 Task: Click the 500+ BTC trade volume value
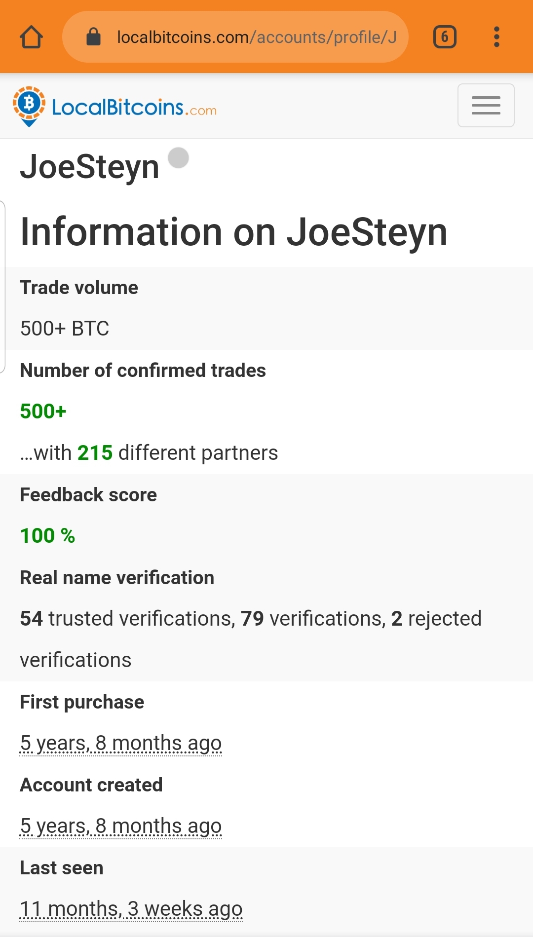click(x=65, y=329)
